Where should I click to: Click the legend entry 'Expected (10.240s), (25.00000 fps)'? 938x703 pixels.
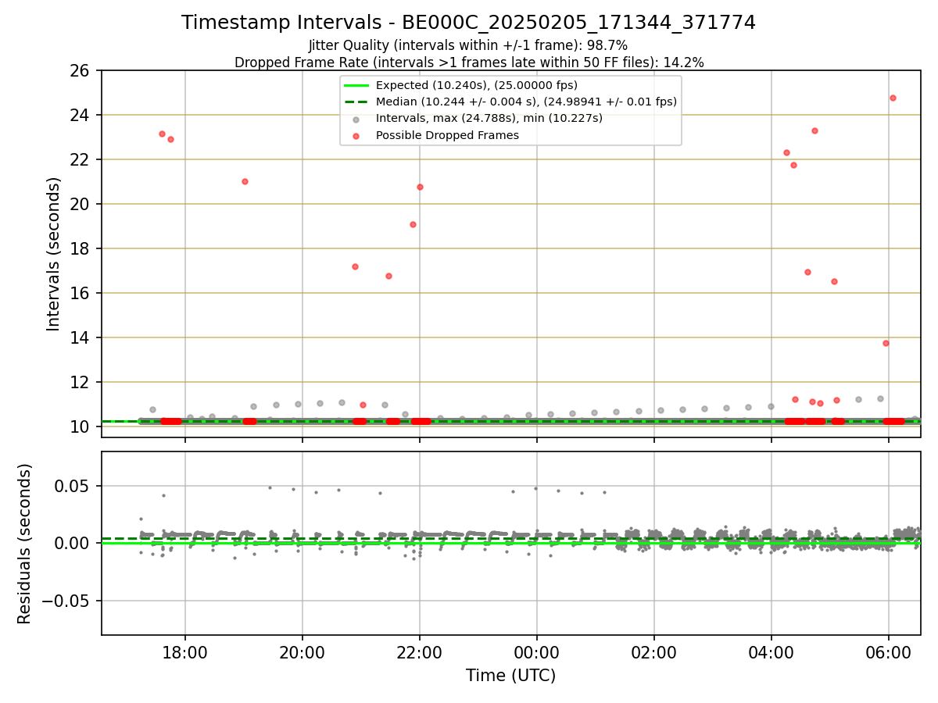coord(477,85)
